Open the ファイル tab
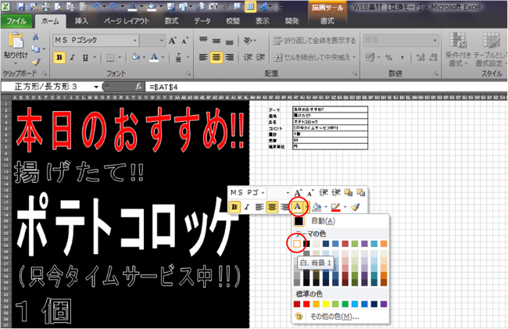This screenshot has height=329, width=508. pyautogui.click(x=16, y=21)
